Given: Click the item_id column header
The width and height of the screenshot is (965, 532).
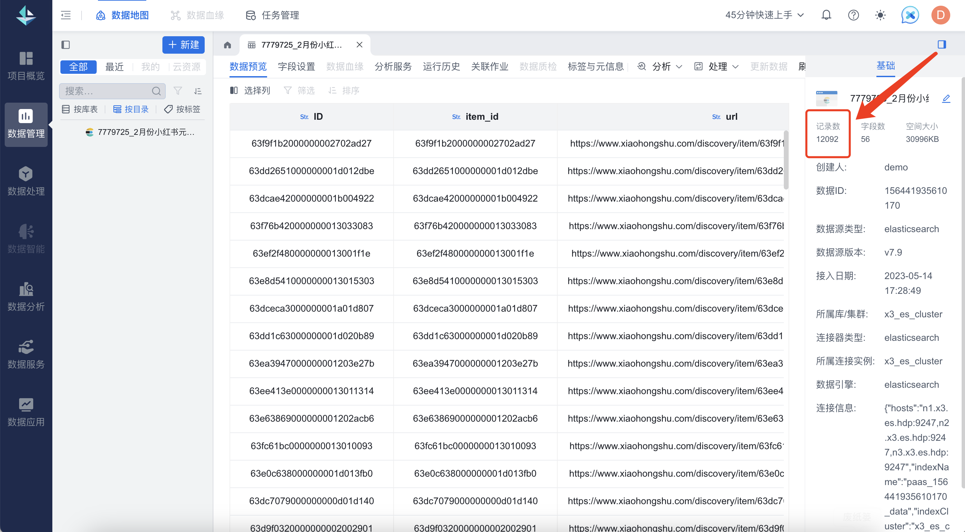Looking at the screenshot, I should click(x=475, y=117).
